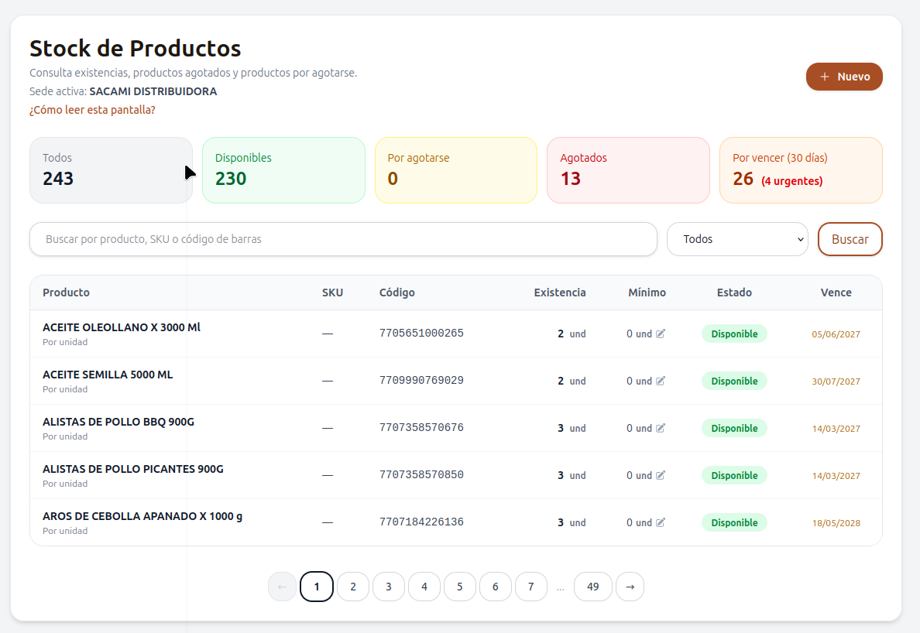Open the Todos filter dropdown
920x633 pixels.
pyautogui.click(x=737, y=239)
